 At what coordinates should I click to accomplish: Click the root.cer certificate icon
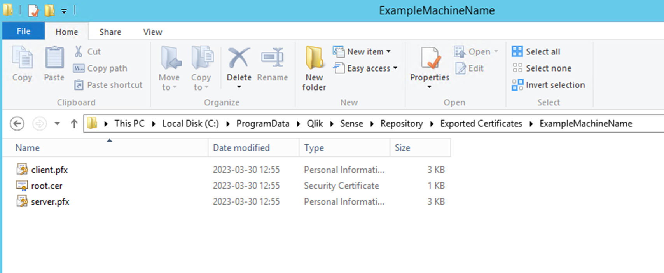(x=22, y=185)
